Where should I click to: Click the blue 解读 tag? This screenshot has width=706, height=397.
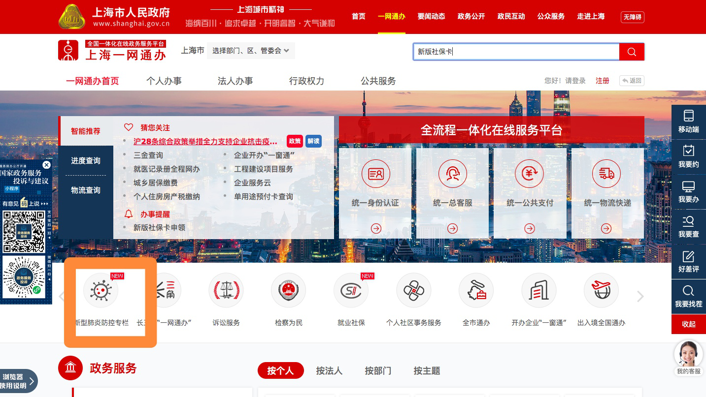(313, 141)
